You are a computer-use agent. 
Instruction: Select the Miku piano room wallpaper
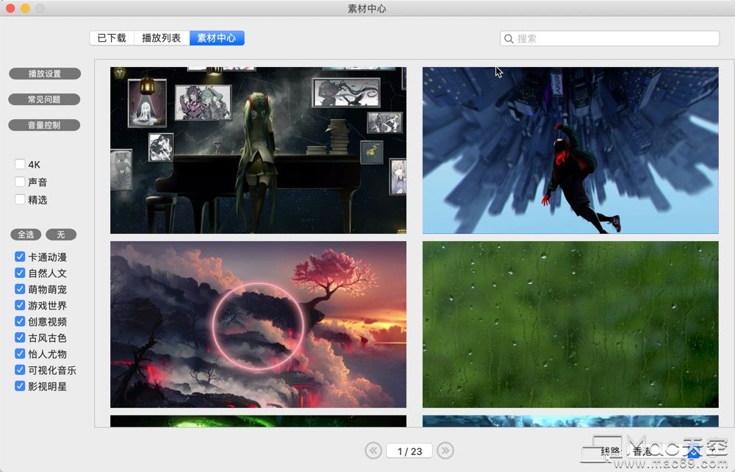258,150
